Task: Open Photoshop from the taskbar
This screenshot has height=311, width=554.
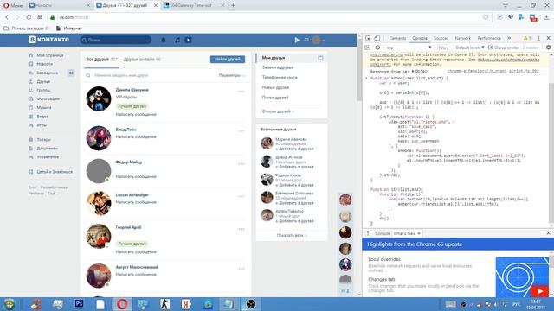Action: pos(79,303)
